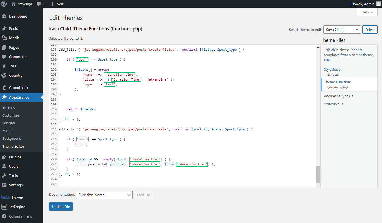Expand the document-types folder
The height and width of the screenshot is (223, 382).
pos(339,96)
